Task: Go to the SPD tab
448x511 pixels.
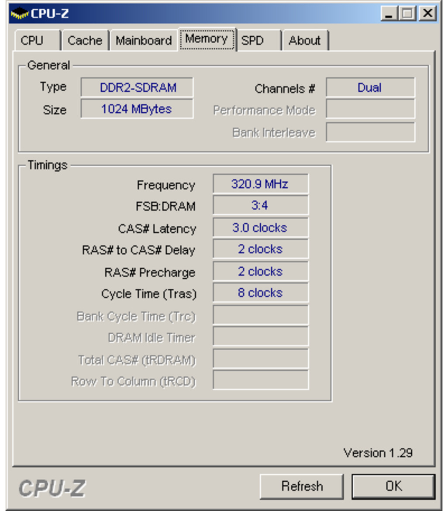Action: point(258,41)
